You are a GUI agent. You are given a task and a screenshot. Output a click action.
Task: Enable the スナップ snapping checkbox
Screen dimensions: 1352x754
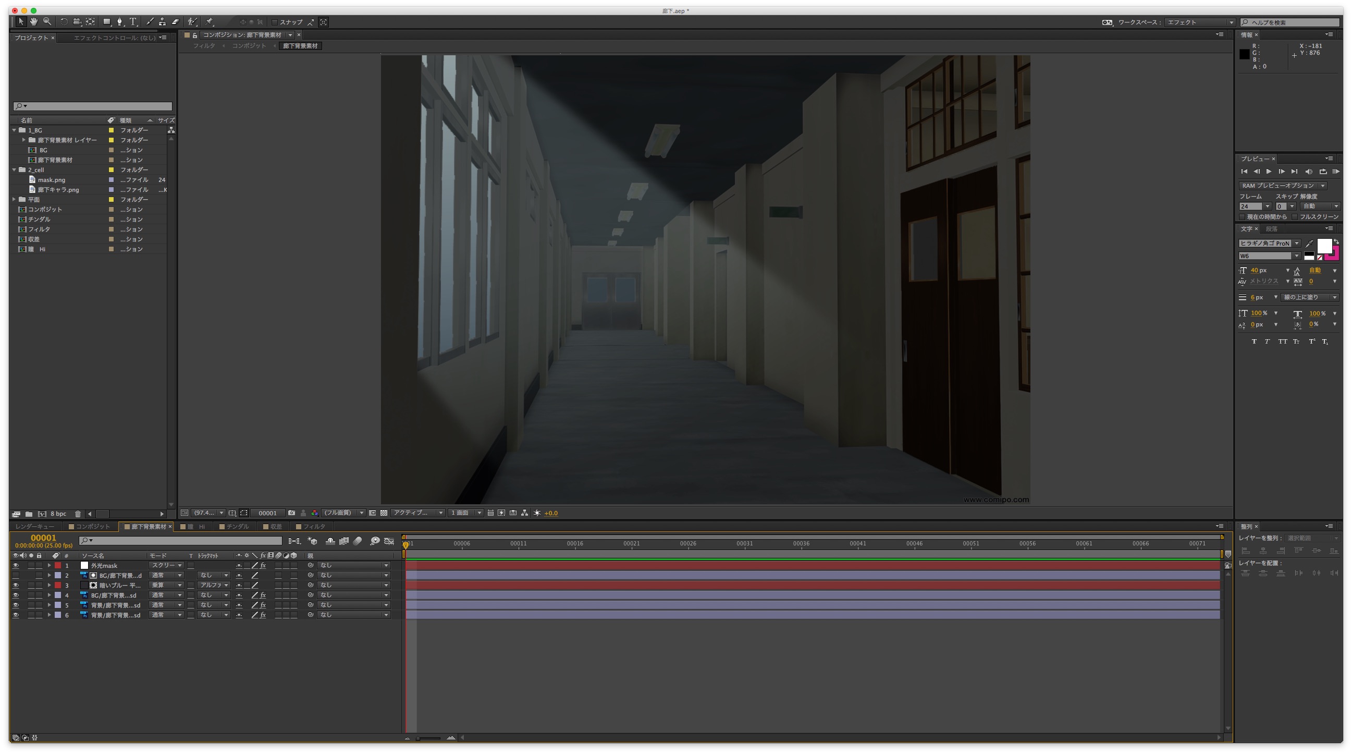(275, 22)
